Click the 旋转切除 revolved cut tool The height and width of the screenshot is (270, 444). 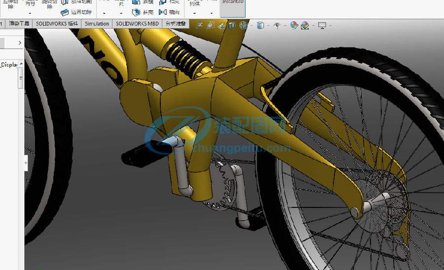49,4
